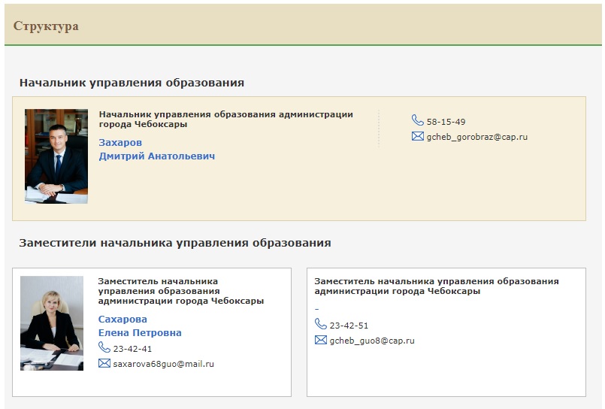Viewport: 605px width, 409px height.
Task: Click the phone icon beside 58-15-49
Action: 418,120
